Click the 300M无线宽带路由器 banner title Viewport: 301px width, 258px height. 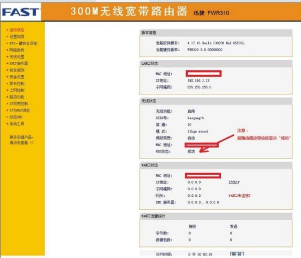tap(128, 11)
